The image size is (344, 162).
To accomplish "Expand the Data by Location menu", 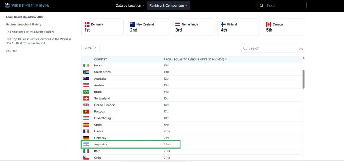I will point(130,6).
